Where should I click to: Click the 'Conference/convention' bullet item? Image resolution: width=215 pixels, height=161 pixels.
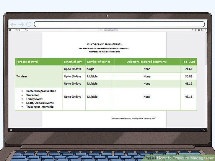pyautogui.click(x=41, y=91)
